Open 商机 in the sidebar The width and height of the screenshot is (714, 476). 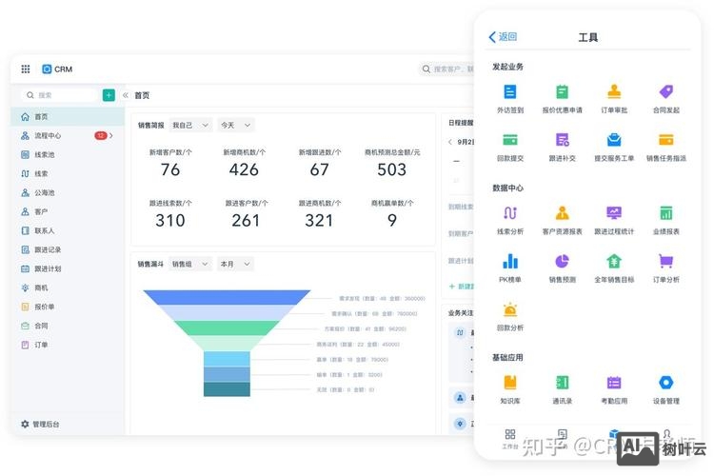68,288
